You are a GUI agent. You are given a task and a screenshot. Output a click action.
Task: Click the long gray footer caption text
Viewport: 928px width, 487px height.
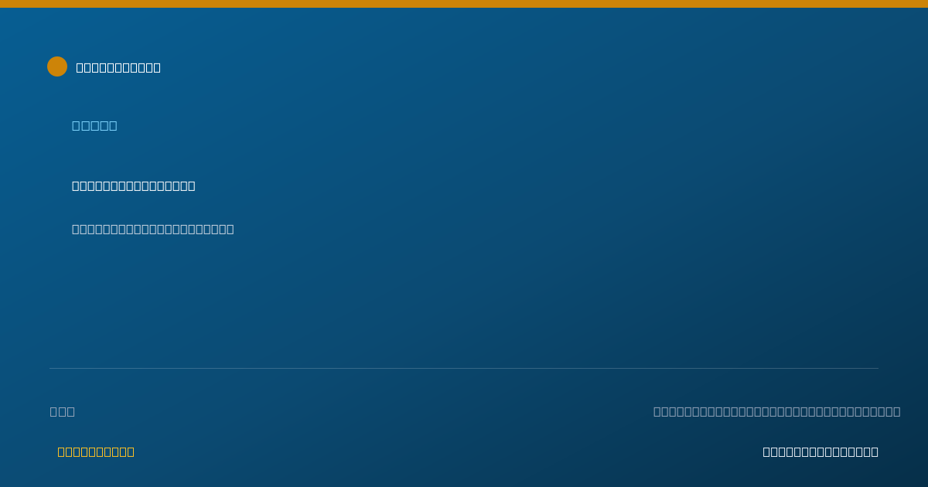point(776,411)
